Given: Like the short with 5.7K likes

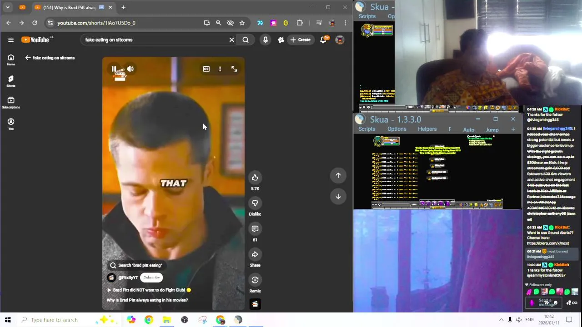Looking at the screenshot, I should 255,178.
